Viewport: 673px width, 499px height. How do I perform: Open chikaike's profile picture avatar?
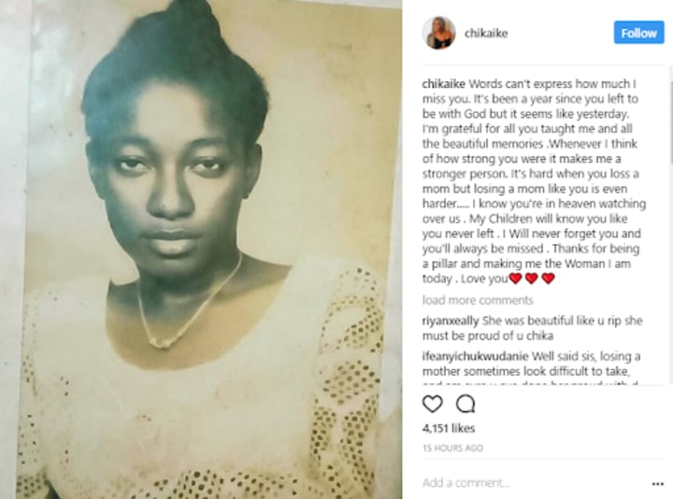click(438, 33)
